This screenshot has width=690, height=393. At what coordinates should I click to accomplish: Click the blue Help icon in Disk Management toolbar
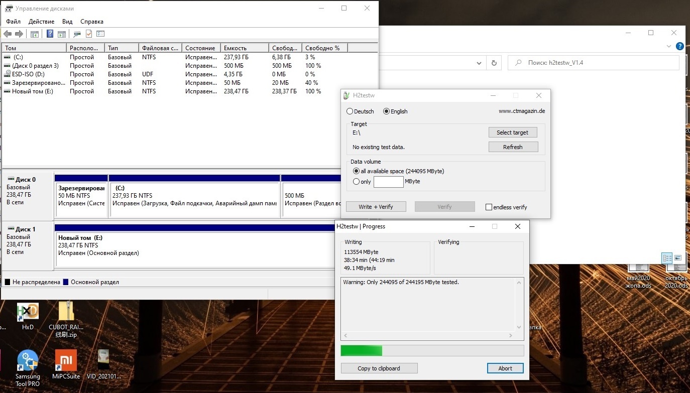pyautogui.click(x=50, y=34)
